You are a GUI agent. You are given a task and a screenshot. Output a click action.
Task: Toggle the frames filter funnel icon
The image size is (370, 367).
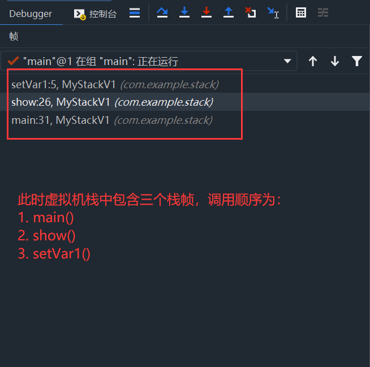(357, 61)
